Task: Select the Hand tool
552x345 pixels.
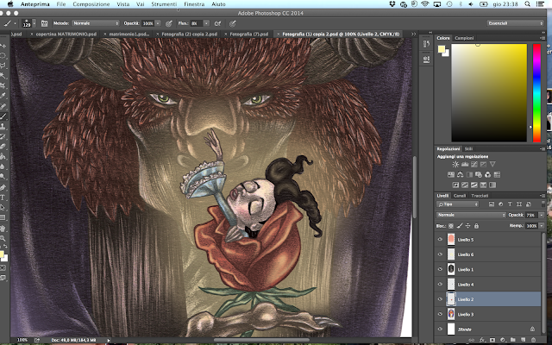Action: point(3,229)
